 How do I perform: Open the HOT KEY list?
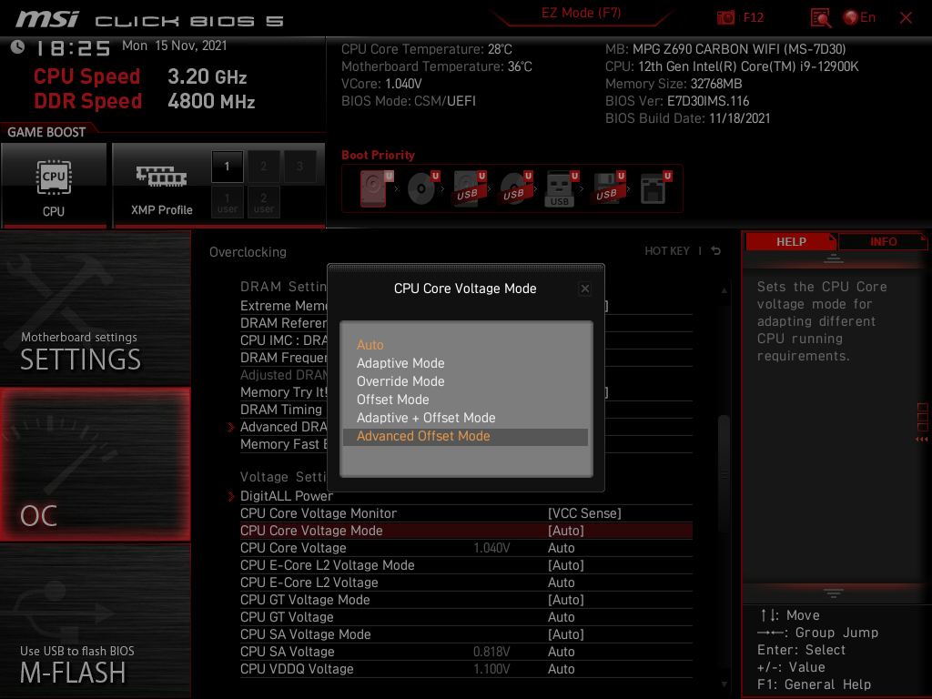click(667, 251)
